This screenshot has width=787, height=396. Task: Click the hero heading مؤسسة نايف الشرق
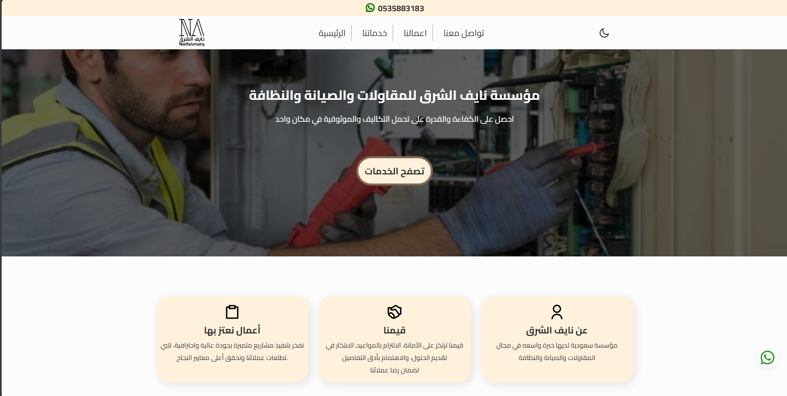394,95
